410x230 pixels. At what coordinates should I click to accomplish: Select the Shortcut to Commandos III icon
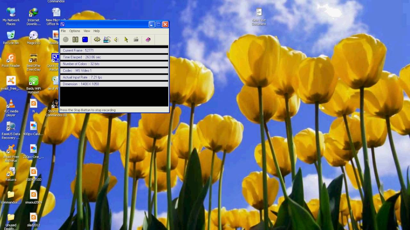click(56, 108)
